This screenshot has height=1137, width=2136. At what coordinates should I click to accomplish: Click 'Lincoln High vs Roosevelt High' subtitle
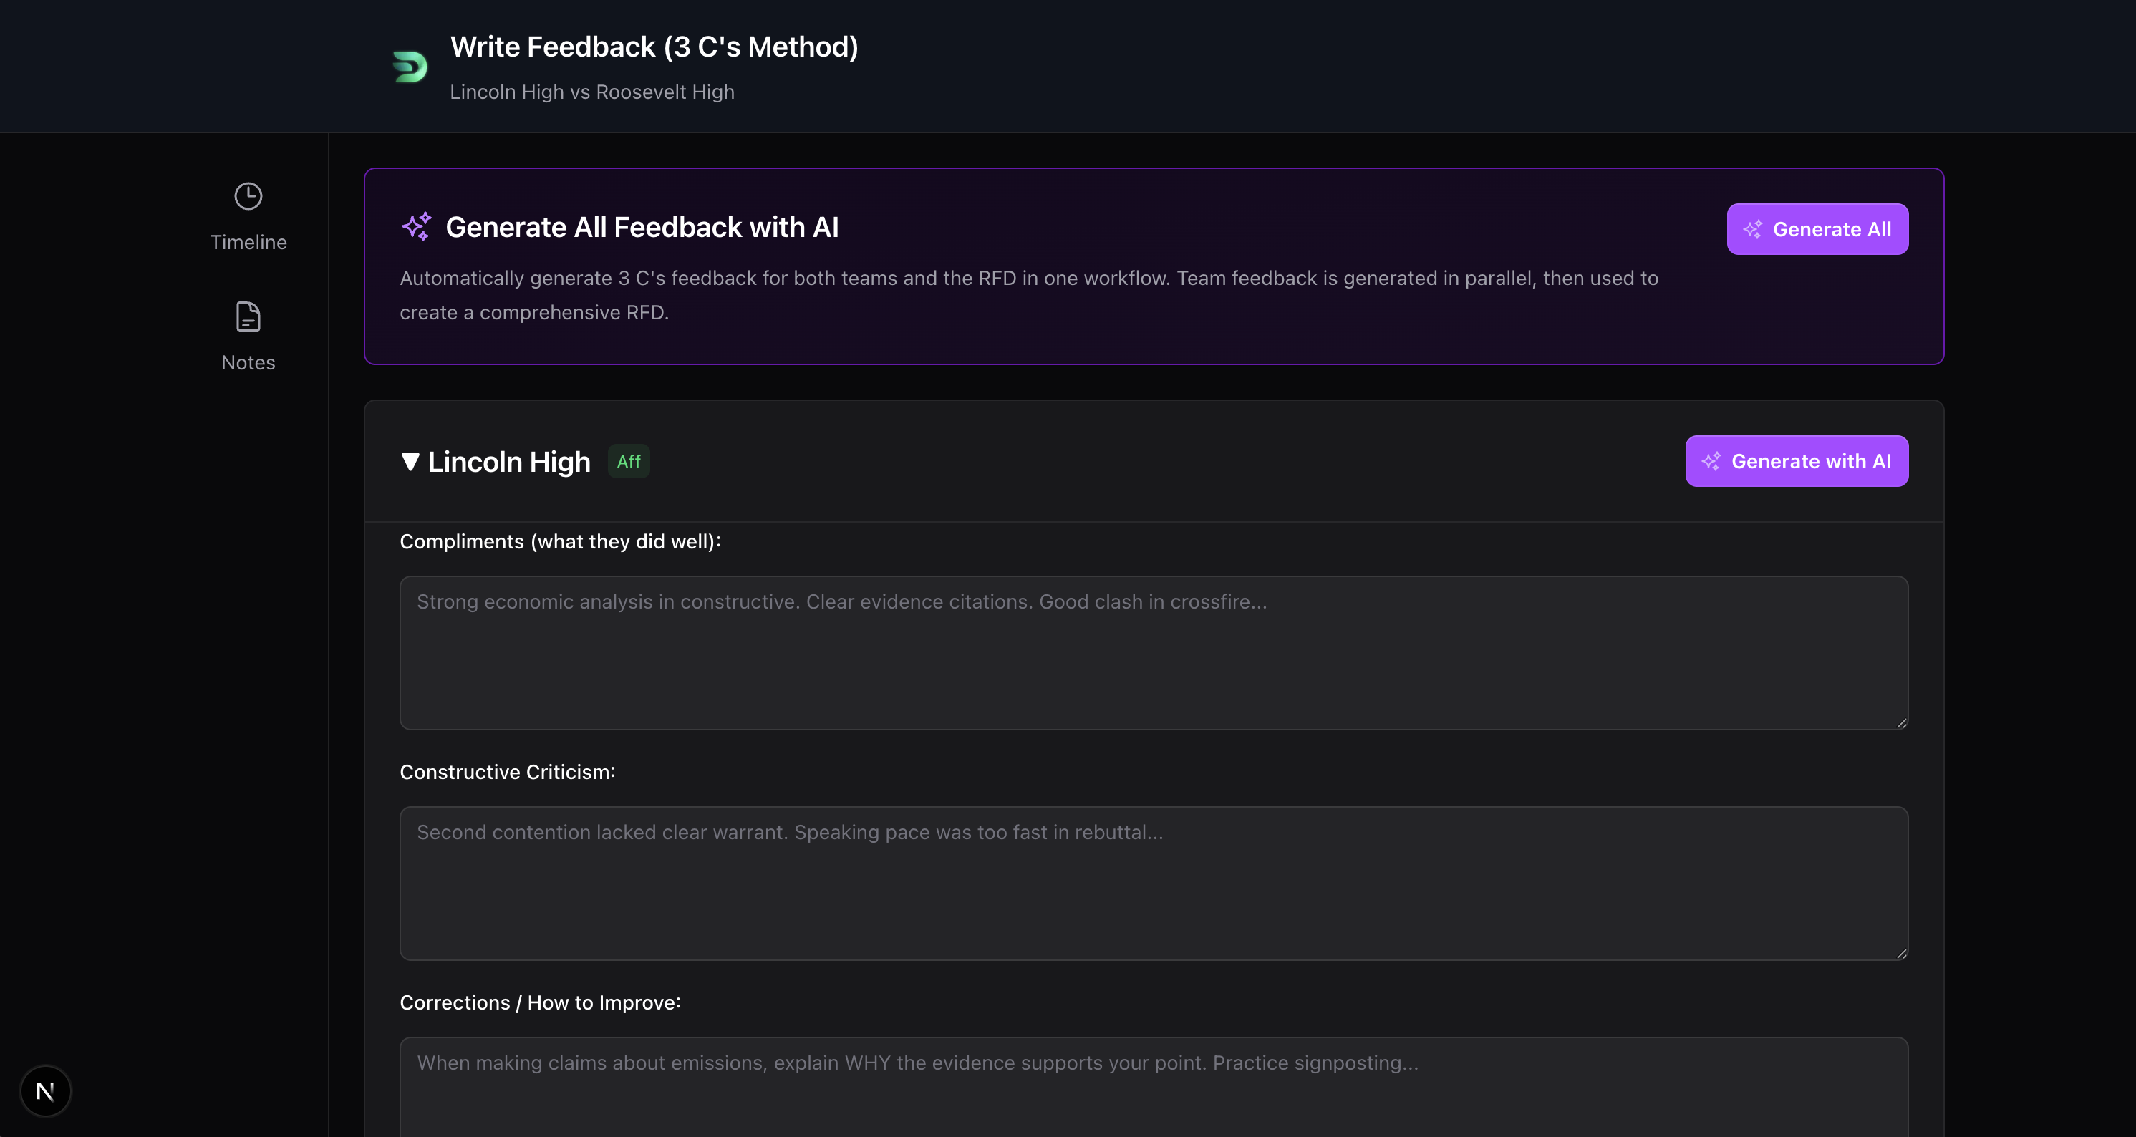(x=591, y=92)
